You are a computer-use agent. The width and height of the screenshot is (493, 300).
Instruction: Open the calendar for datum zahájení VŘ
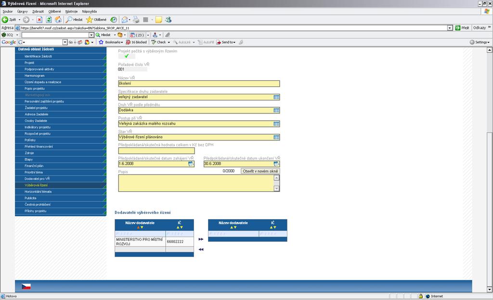pos(191,164)
